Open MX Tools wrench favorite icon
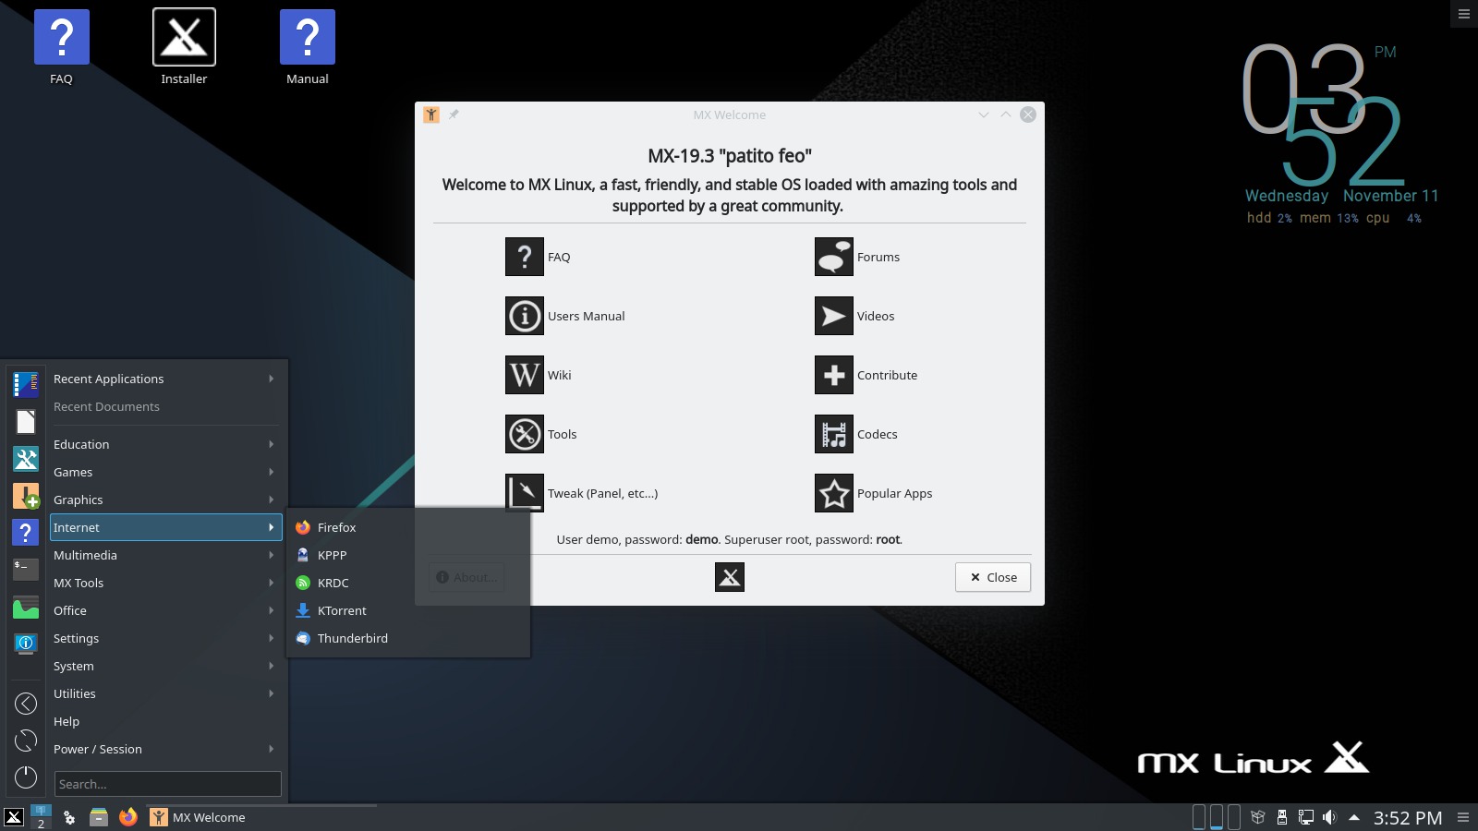Image resolution: width=1478 pixels, height=831 pixels. click(26, 458)
